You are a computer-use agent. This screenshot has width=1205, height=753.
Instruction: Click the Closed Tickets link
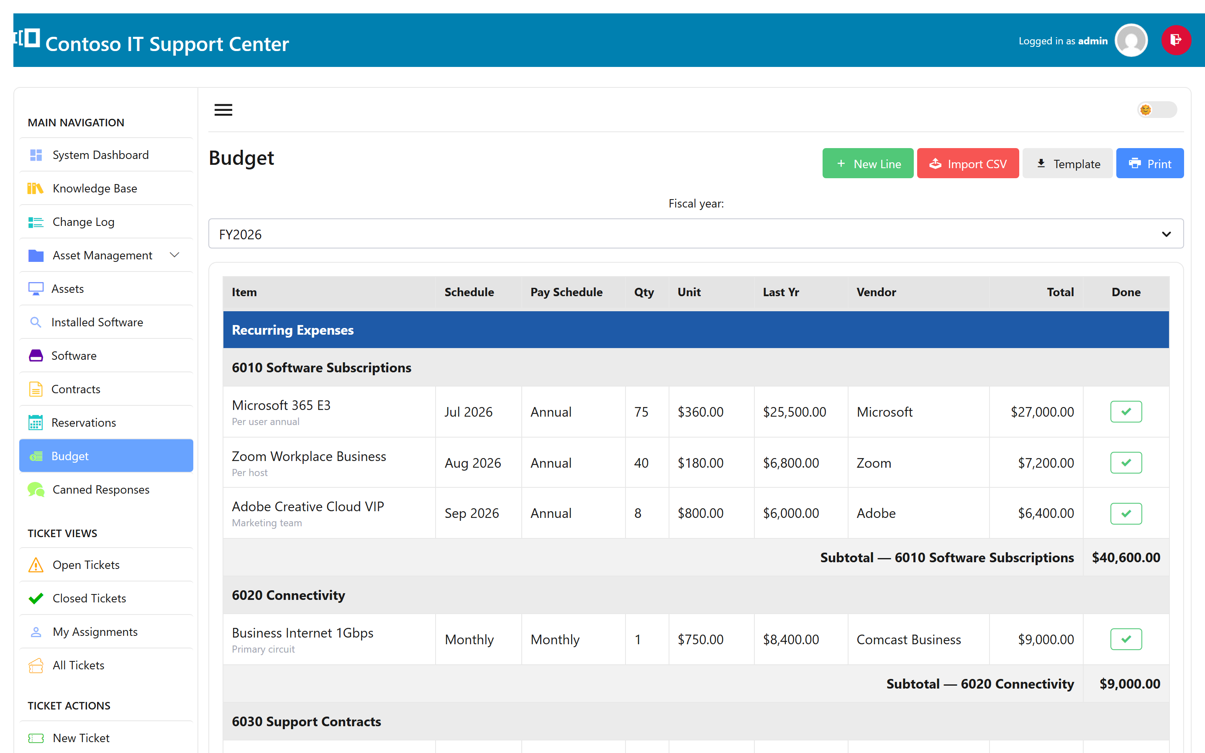point(106,598)
